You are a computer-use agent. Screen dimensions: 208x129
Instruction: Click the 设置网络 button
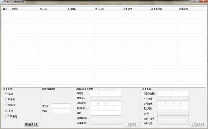[132, 124]
